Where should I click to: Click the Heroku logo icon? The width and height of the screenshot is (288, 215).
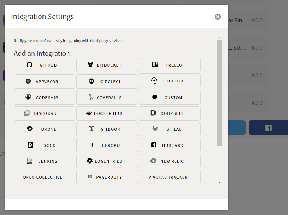92,145
